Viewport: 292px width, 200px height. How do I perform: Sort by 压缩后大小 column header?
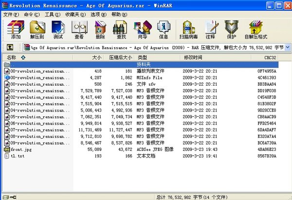click(x=119, y=57)
